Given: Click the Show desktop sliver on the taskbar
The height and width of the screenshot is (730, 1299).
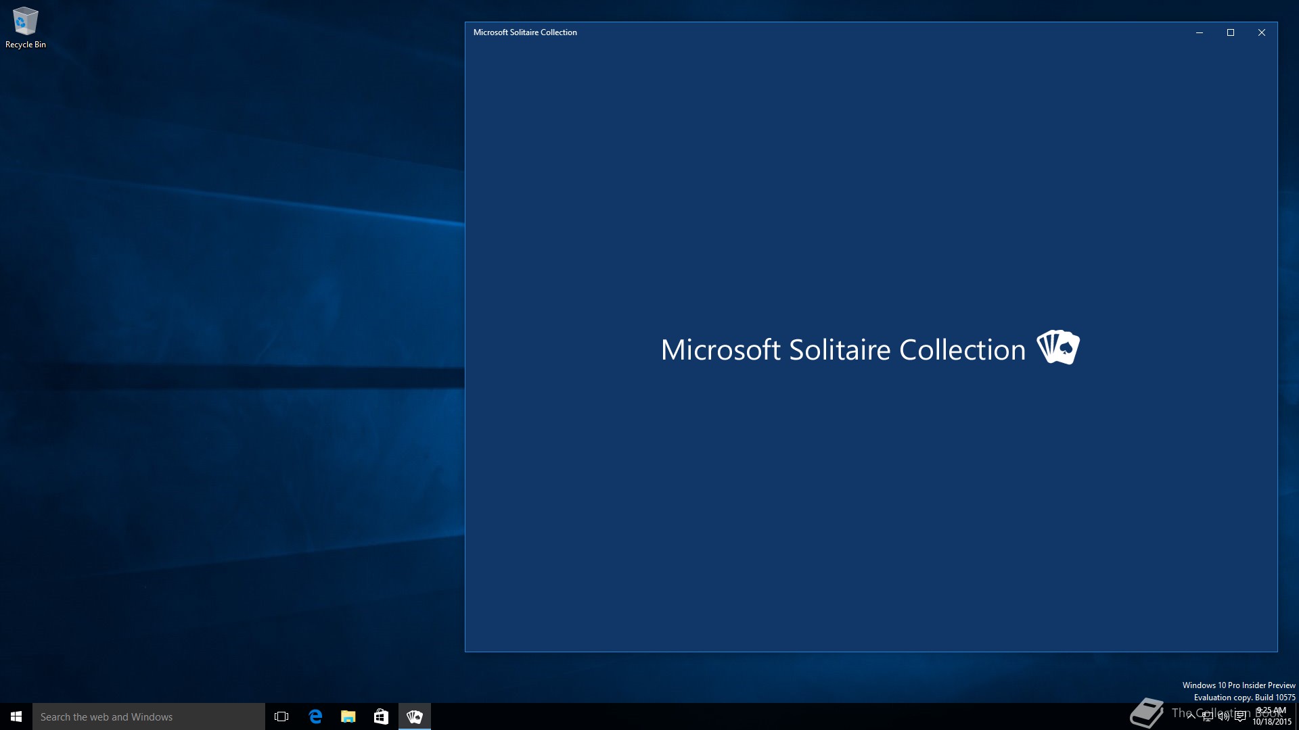Looking at the screenshot, I should 1297,716.
